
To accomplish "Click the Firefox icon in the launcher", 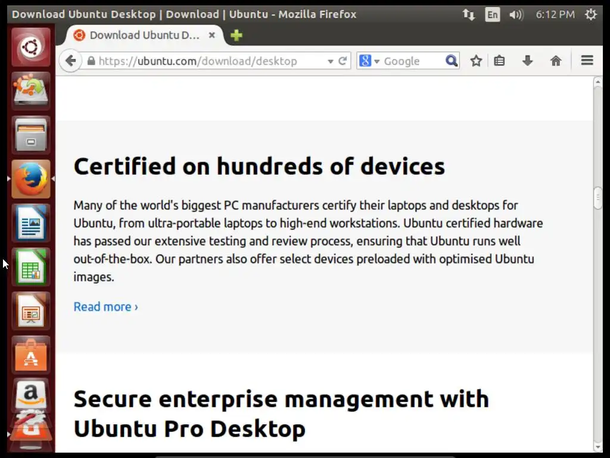I will [x=31, y=179].
